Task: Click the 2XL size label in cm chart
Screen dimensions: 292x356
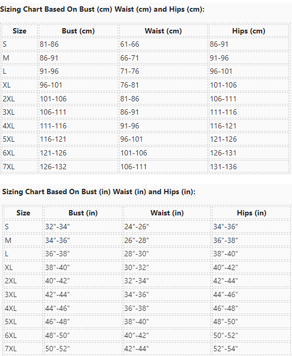Action: [8, 99]
